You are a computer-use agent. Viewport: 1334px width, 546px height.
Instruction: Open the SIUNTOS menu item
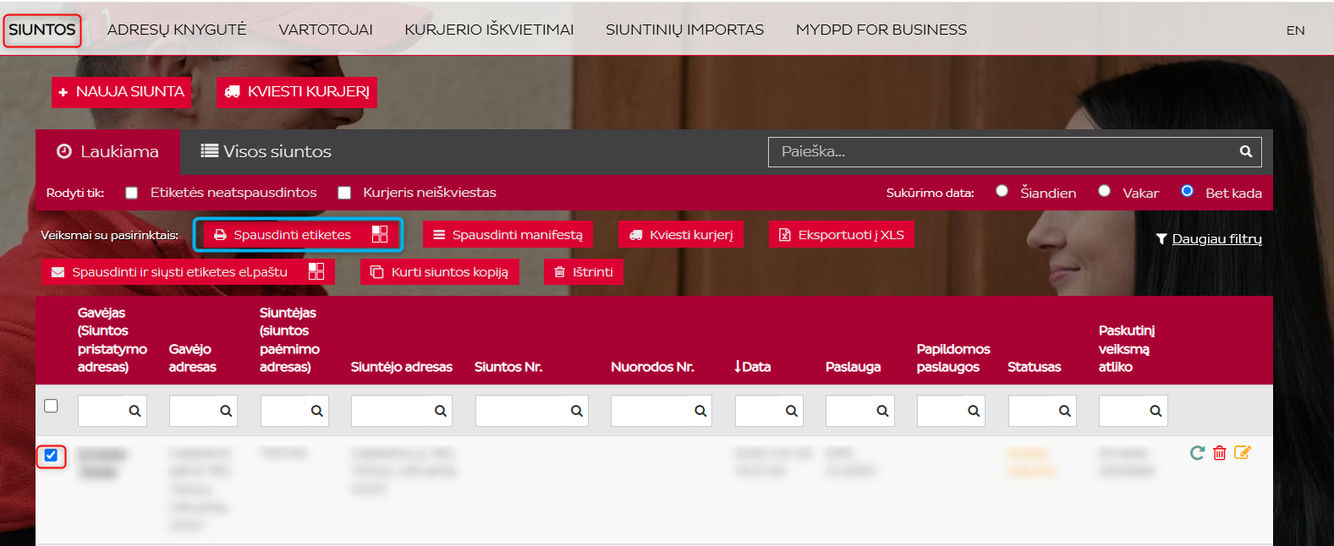(x=42, y=30)
